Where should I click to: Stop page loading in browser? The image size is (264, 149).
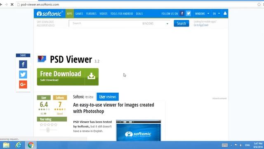[x=12, y=5]
